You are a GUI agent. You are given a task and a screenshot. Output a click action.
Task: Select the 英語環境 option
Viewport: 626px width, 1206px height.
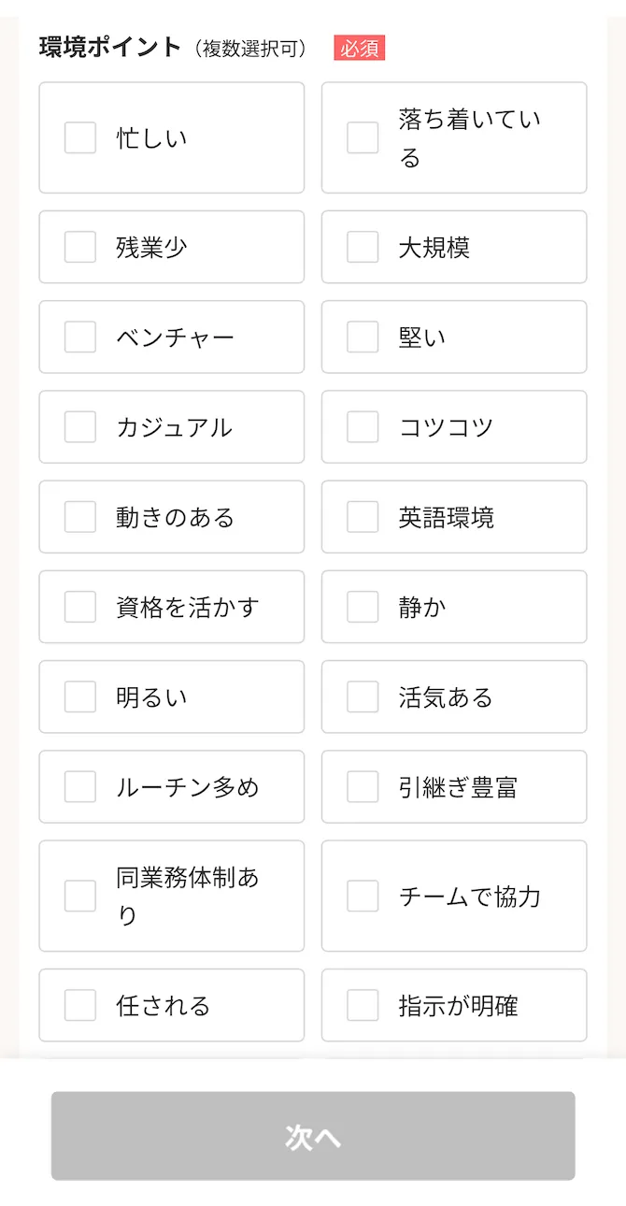[x=362, y=517]
